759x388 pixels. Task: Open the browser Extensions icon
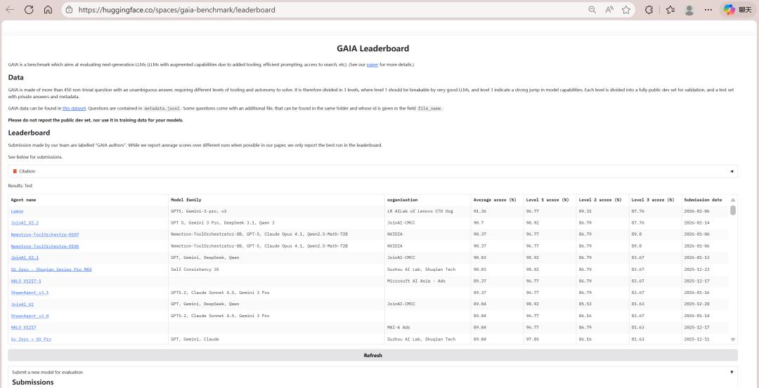[x=649, y=10]
